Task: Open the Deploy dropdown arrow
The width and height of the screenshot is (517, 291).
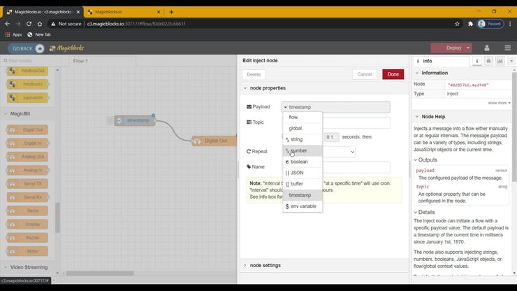Action: [x=468, y=48]
